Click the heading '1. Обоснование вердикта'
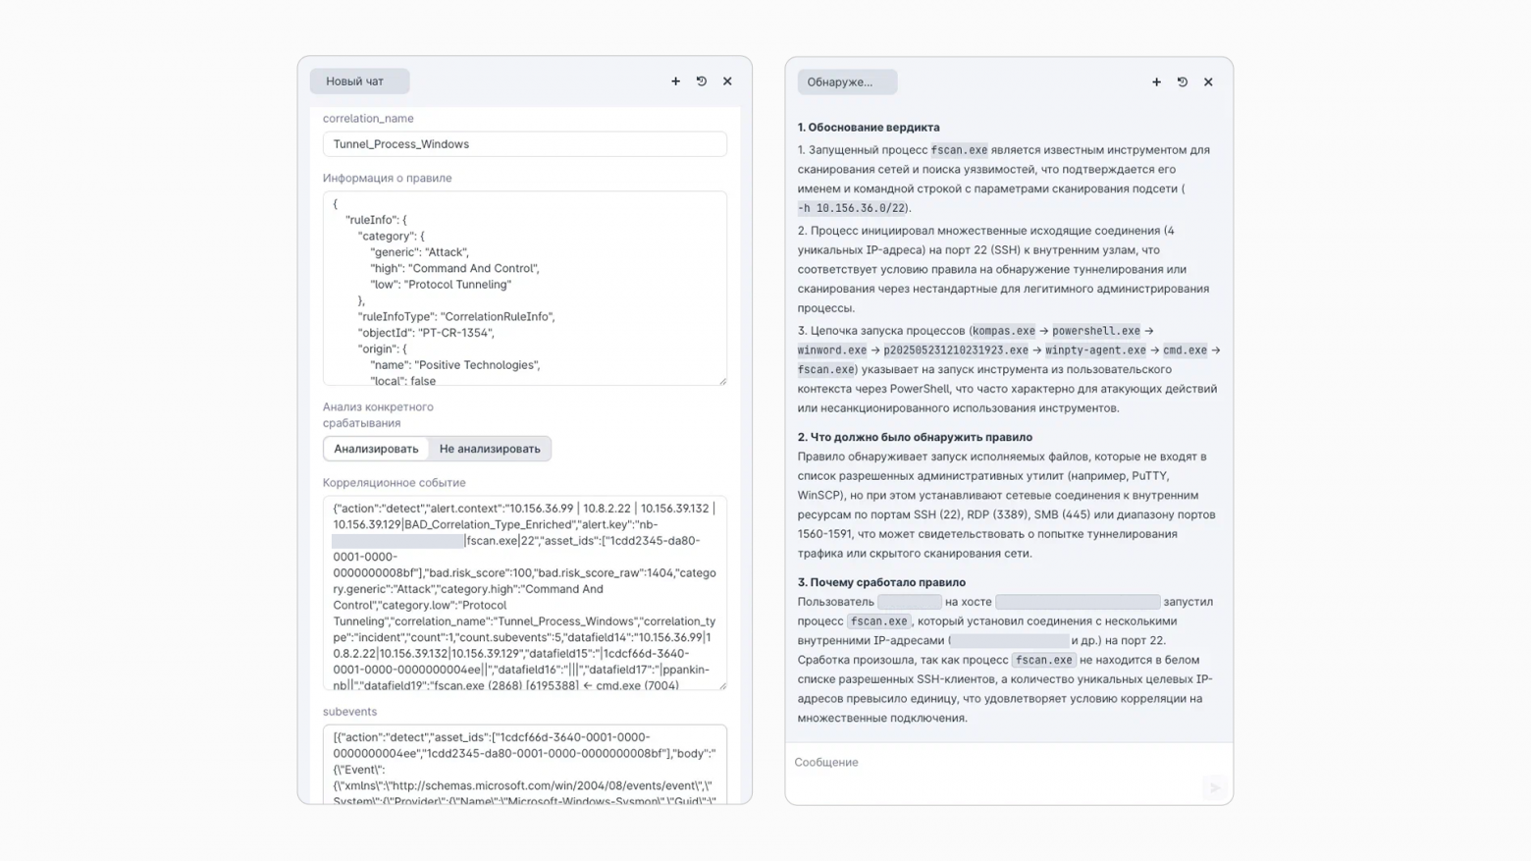The height and width of the screenshot is (861, 1531). point(869,128)
